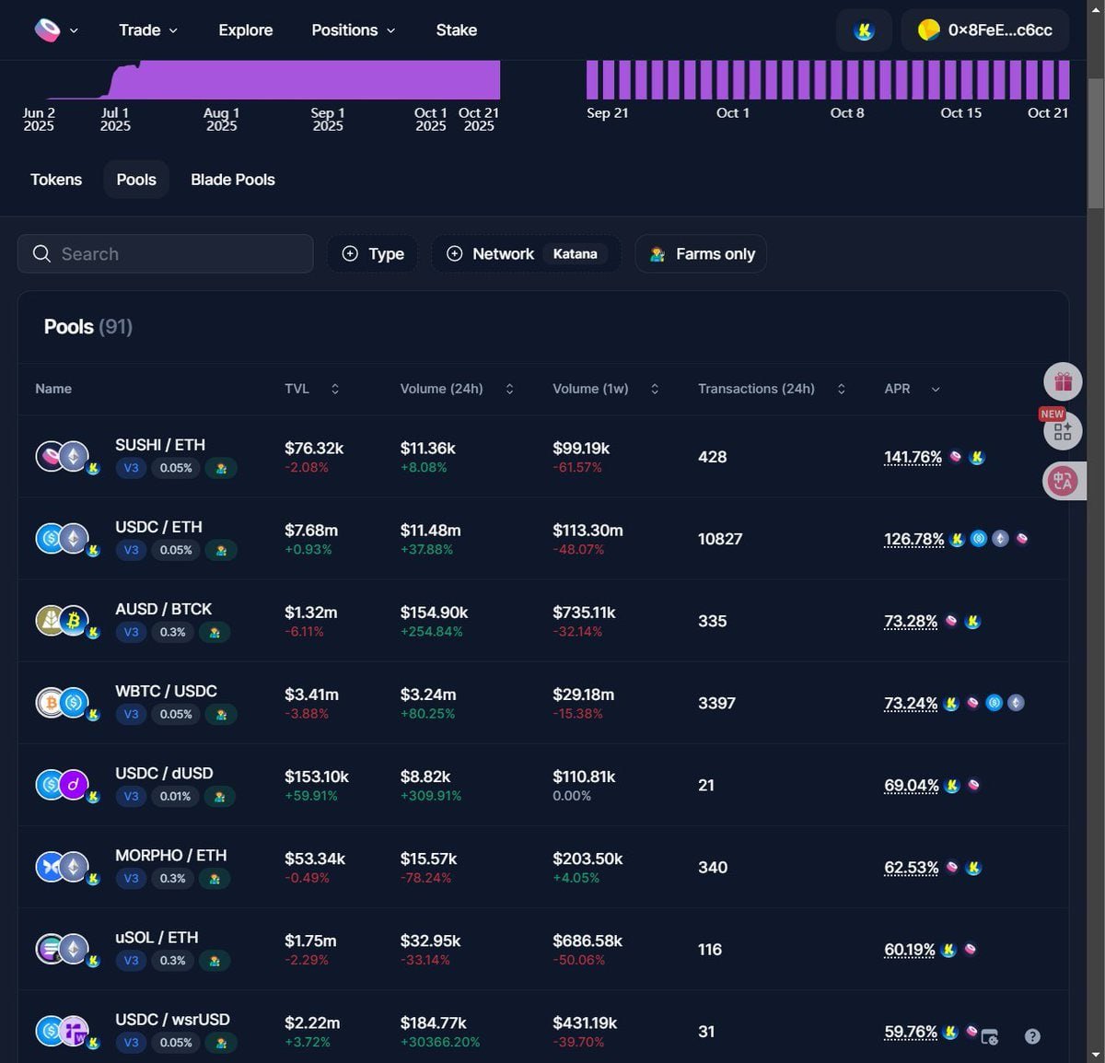Switch to the Tokens tab
The image size is (1105, 1063).
56,180
